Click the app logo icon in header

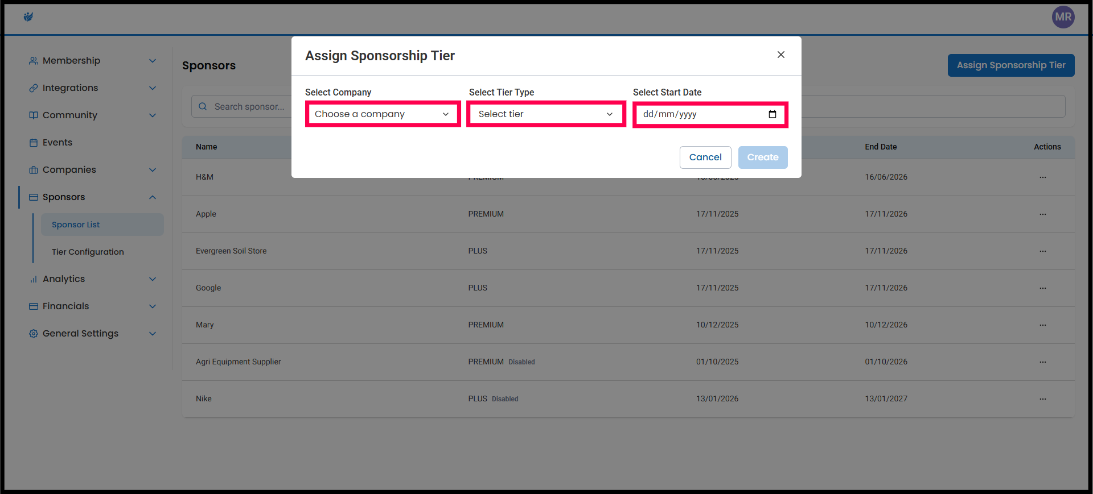click(x=28, y=17)
